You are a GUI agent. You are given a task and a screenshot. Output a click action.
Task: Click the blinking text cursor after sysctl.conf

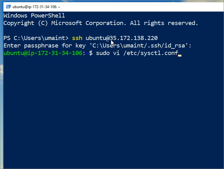pyautogui.click(x=180, y=54)
